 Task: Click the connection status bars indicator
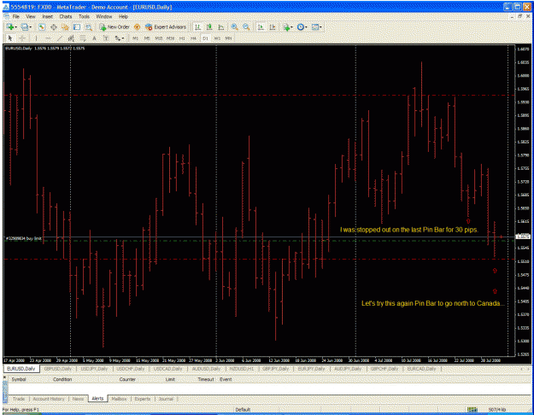click(472, 410)
